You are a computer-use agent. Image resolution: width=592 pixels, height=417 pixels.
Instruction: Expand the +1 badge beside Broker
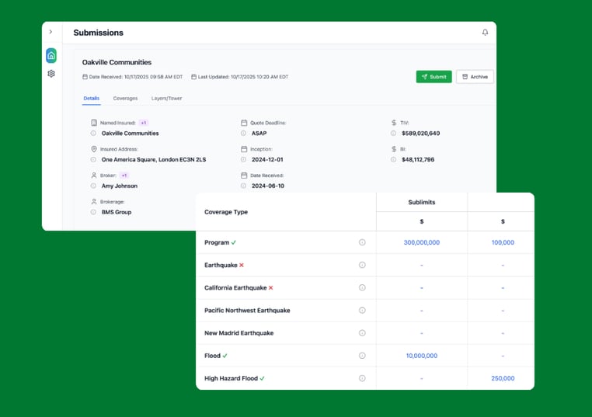124,175
